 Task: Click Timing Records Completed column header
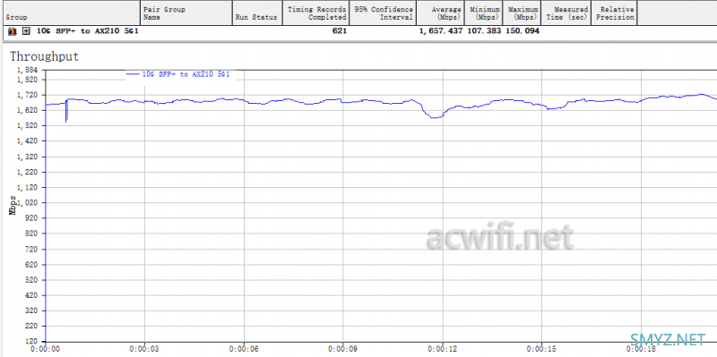coord(316,13)
